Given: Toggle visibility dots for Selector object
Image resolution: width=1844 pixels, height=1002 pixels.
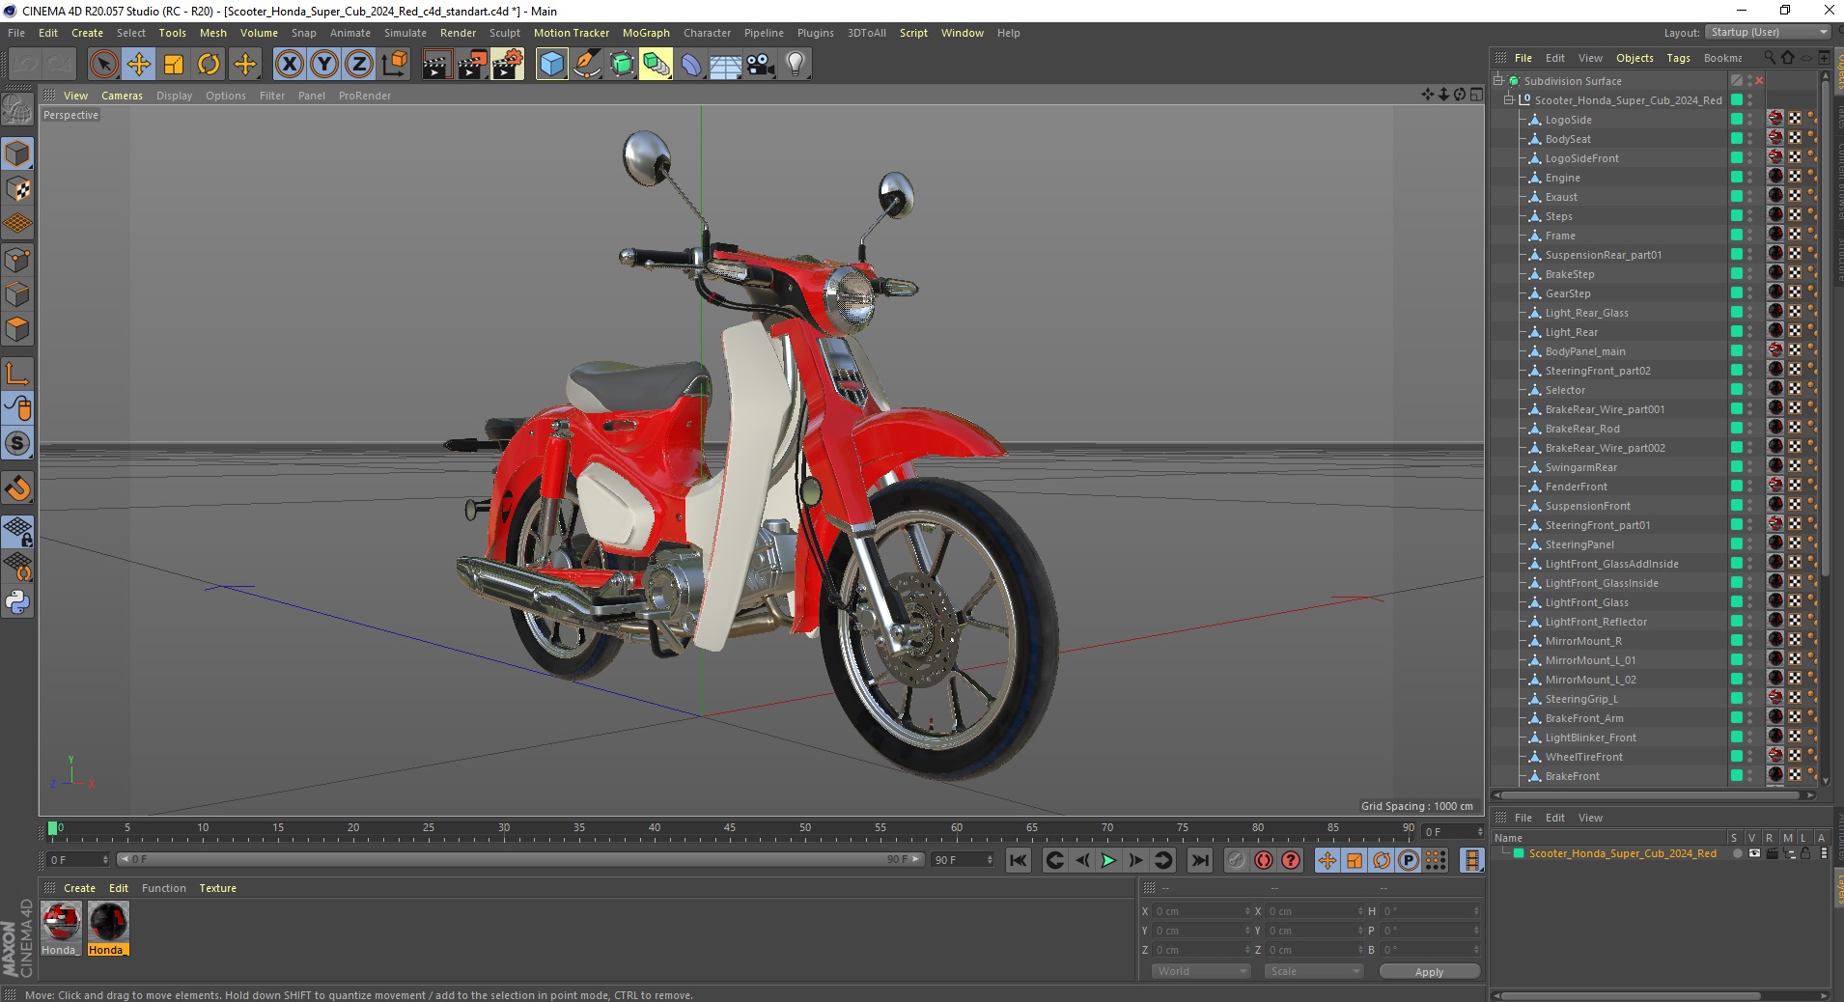Looking at the screenshot, I should click(x=1749, y=390).
